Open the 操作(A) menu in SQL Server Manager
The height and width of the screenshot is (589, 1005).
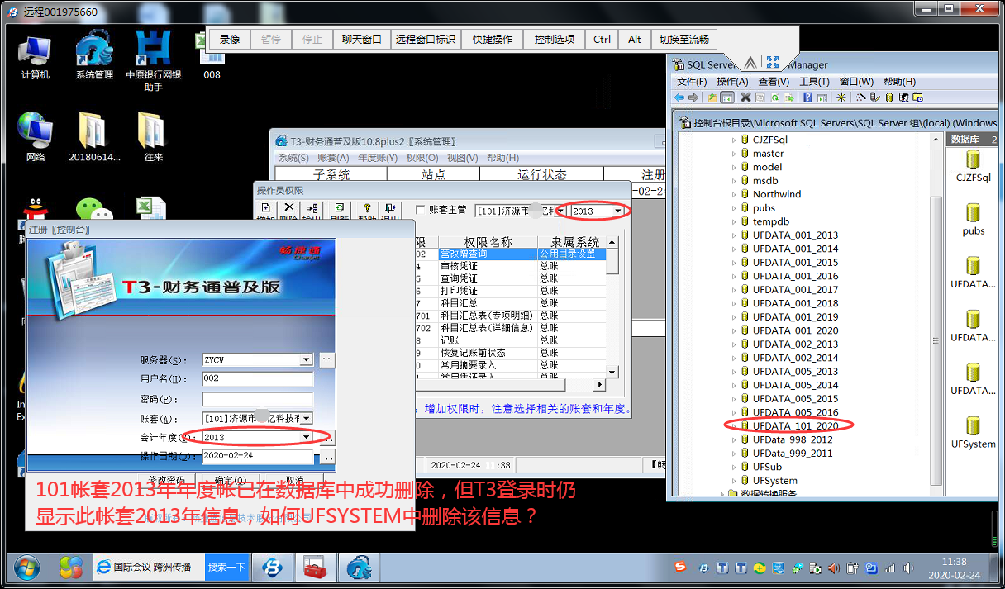point(732,82)
